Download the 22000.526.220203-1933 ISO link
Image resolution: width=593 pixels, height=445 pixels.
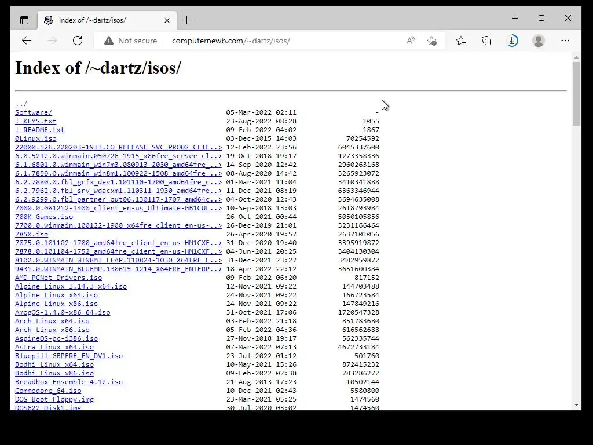click(x=118, y=147)
